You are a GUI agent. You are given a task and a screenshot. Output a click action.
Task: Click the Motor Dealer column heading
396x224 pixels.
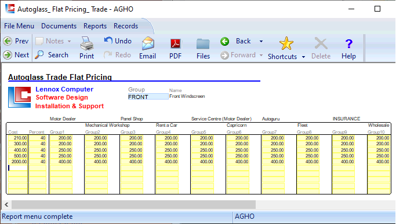point(63,119)
